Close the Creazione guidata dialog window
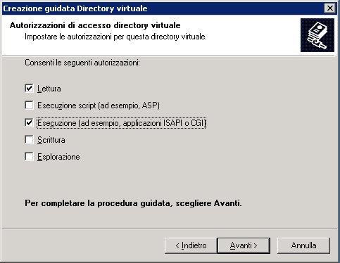340x263 pixels. click(330, 8)
